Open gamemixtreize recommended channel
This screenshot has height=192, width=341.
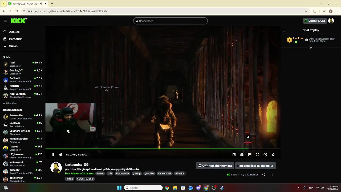tap(23, 140)
